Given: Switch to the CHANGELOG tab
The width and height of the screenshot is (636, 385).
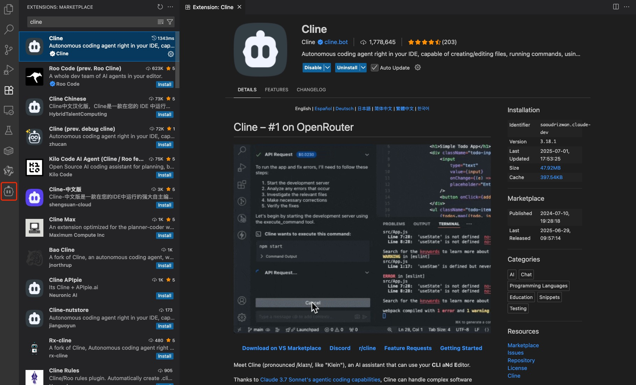Looking at the screenshot, I should click(x=311, y=90).
